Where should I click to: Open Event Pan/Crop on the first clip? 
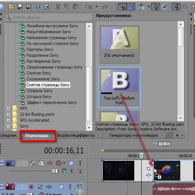click(x=148, y=169)
